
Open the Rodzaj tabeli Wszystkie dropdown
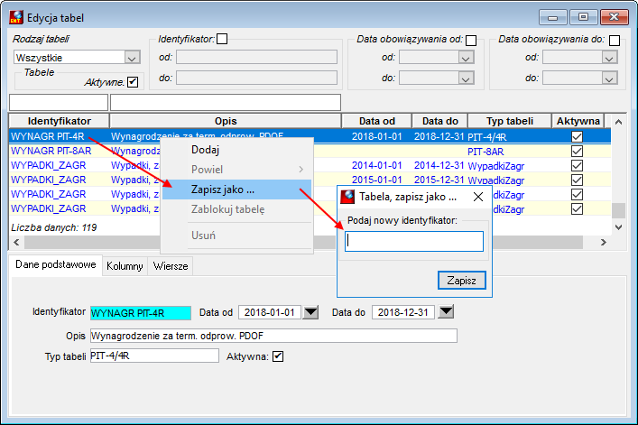coord(132,58)
